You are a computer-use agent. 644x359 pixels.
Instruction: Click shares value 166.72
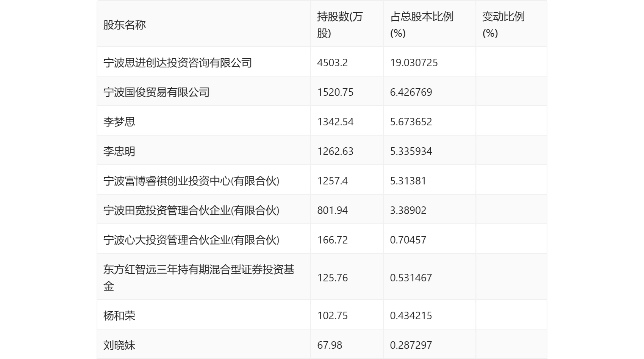tap(332, 240)
